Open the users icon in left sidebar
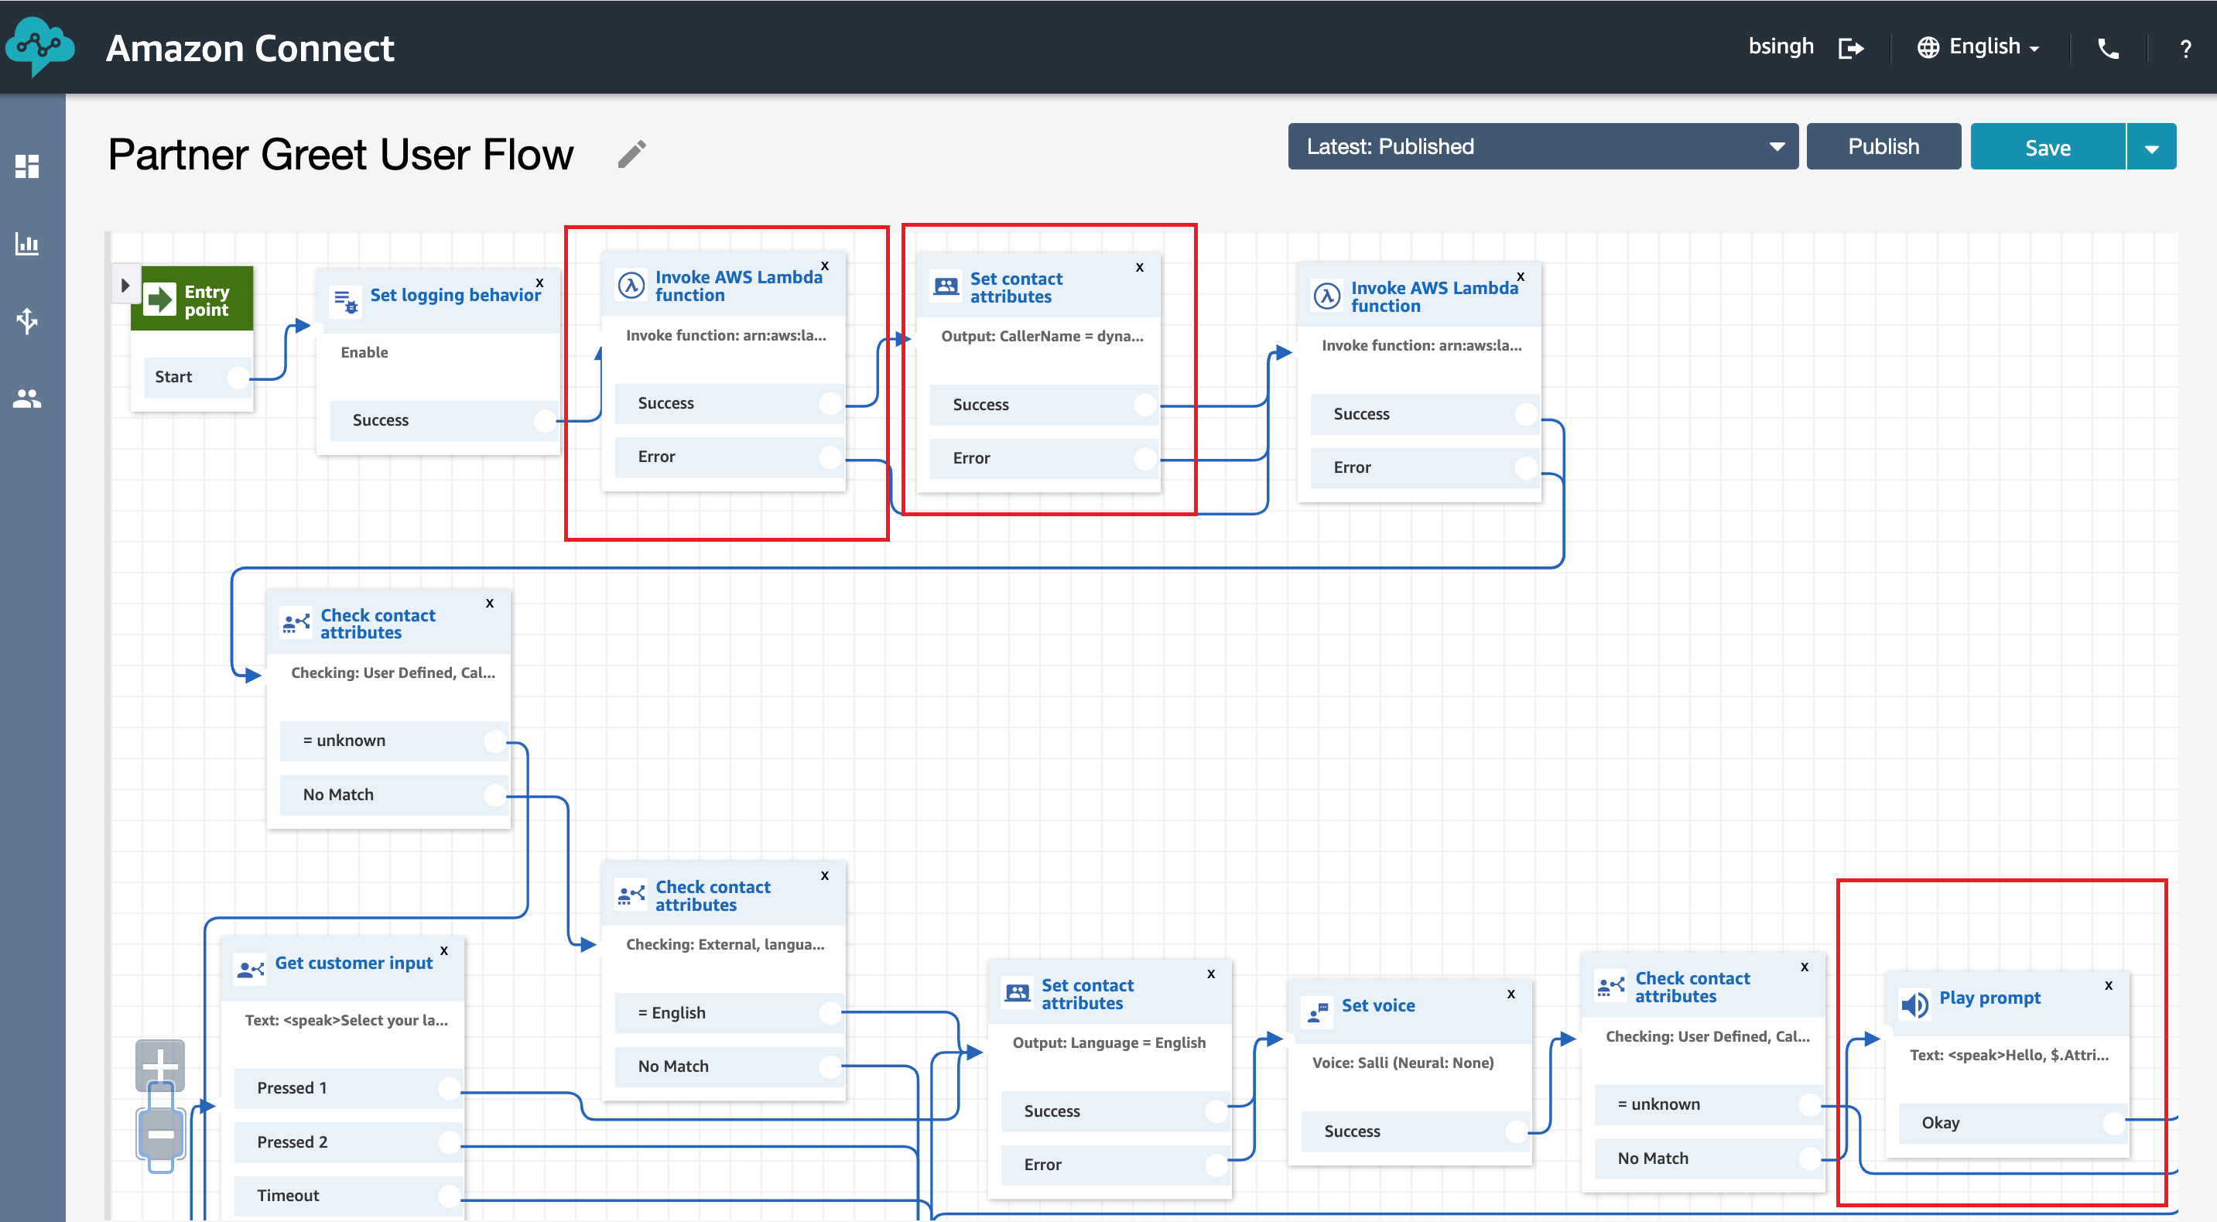The width and height of the screenshot is (2217, 1222). tap(28, 399)
